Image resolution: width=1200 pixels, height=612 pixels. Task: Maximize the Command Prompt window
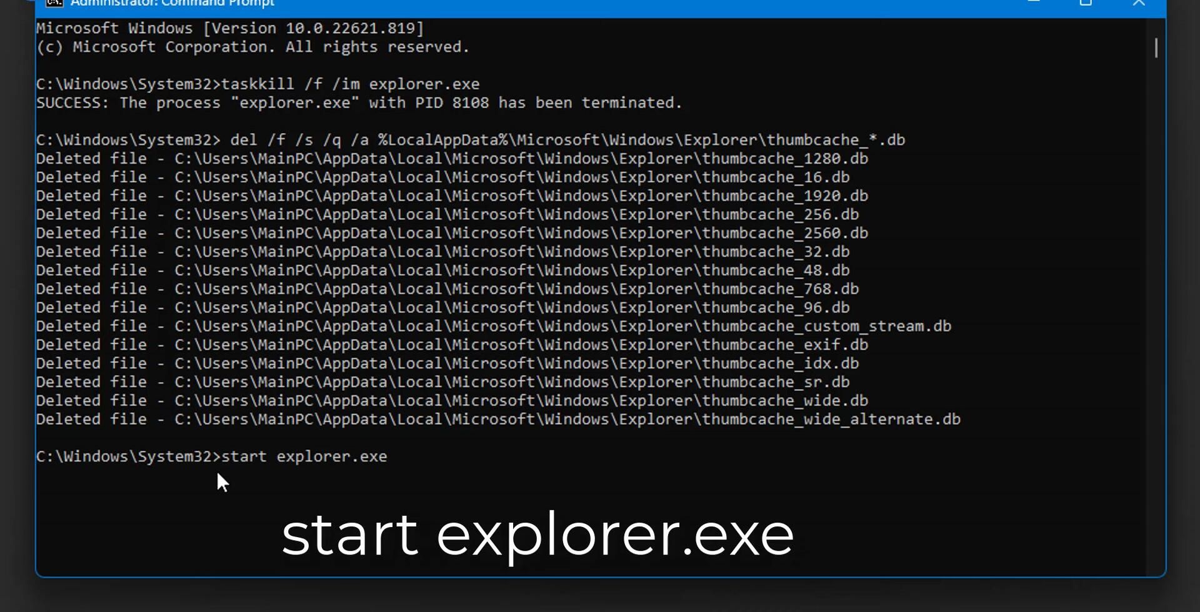(1086, 3)
